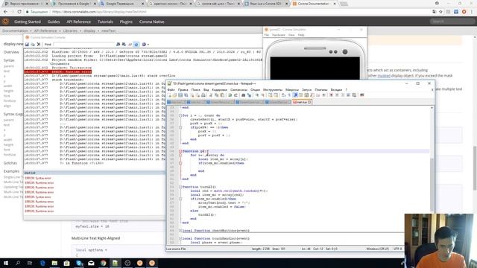The height and width of the screenshot is (268, 477).
Task: Click Gotchas in docs sidebar
Action: (x=10, y=163)
